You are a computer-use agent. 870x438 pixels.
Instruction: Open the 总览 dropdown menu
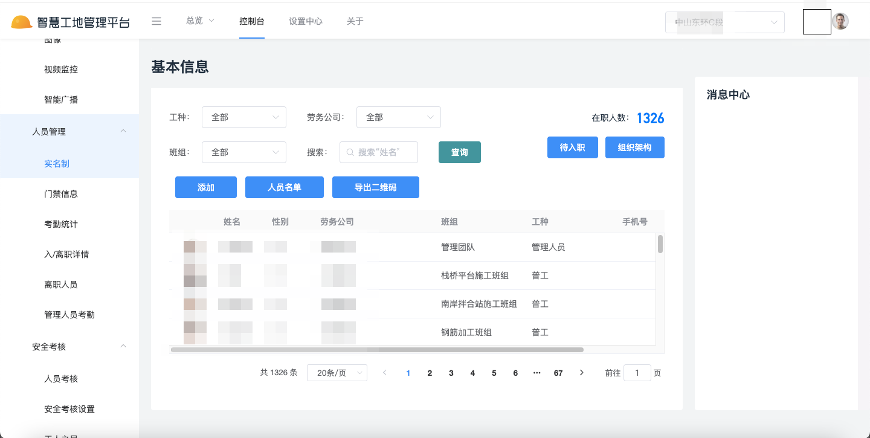coord(200,21)
